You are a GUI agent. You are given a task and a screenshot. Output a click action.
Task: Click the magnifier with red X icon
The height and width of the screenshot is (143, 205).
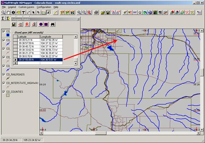click(x=89, y=12)
